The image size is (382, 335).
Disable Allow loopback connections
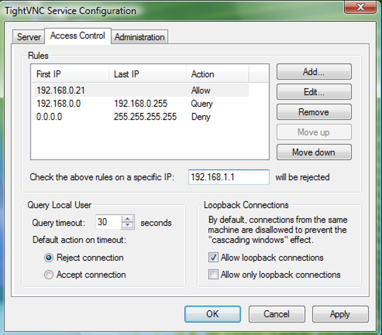(x=213, y=257)
